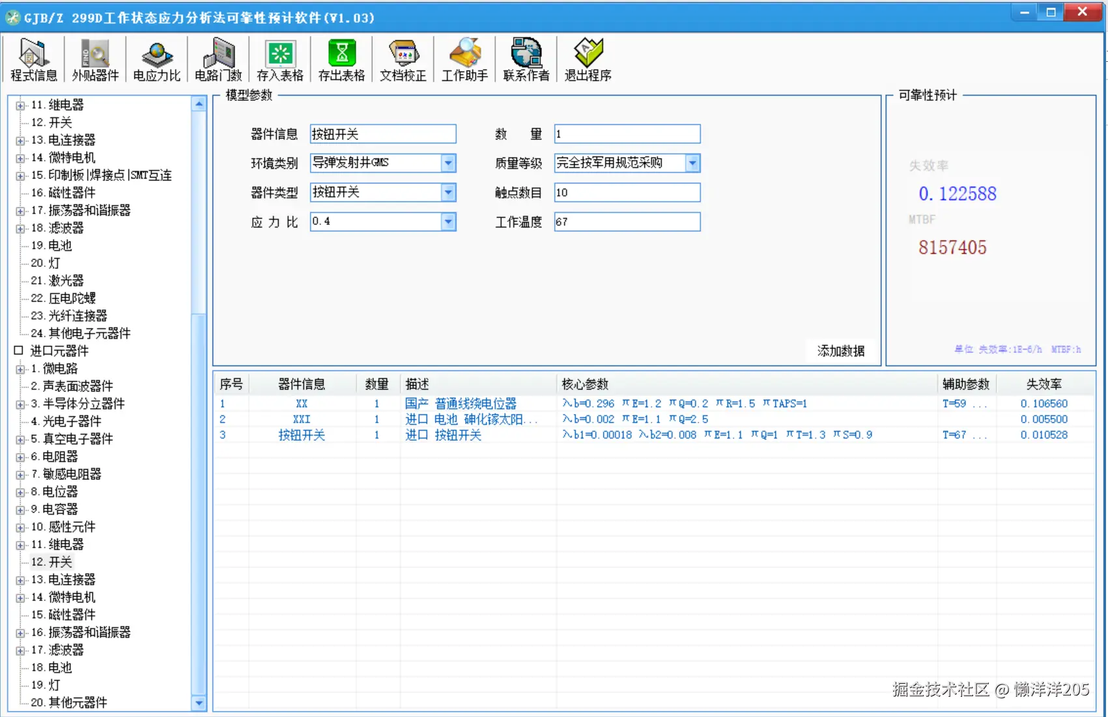The width and height of the screenshot is (1108, 717).
Task: Toggle the 进口元器件 checkbox
Action: pos(18,350)
